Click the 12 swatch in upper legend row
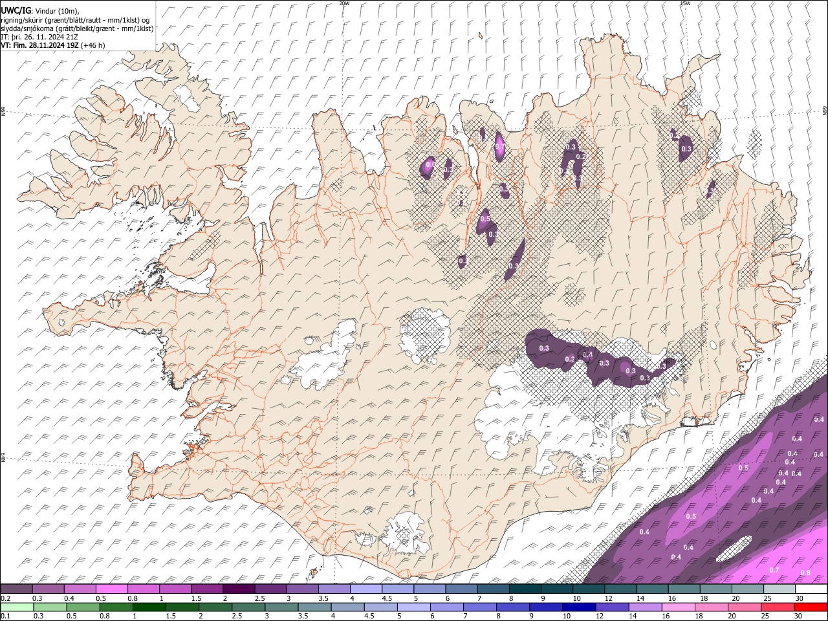Screen dimensions: 828x621 pos(620,589)
